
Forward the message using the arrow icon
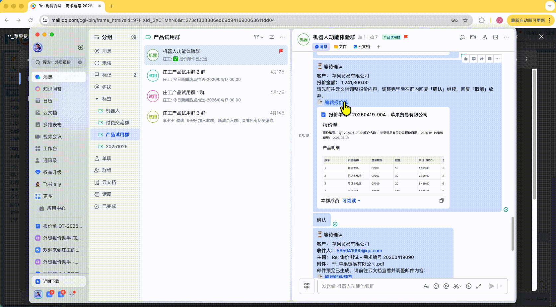[482, 59]
